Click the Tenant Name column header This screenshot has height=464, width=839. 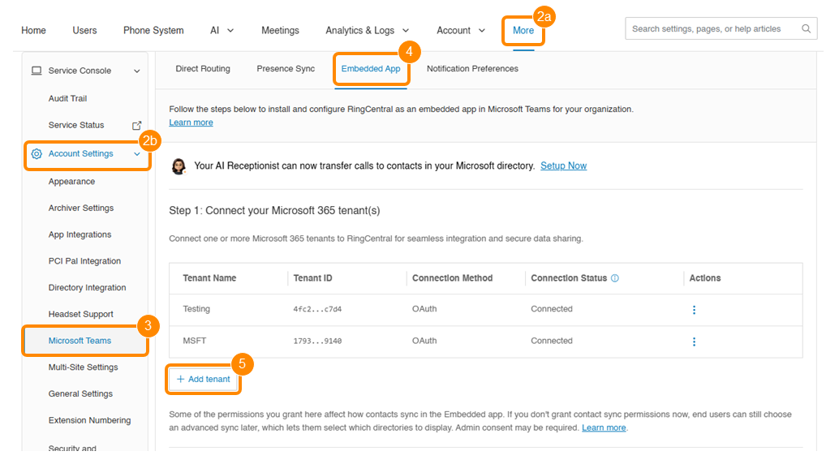click(209, 278)
